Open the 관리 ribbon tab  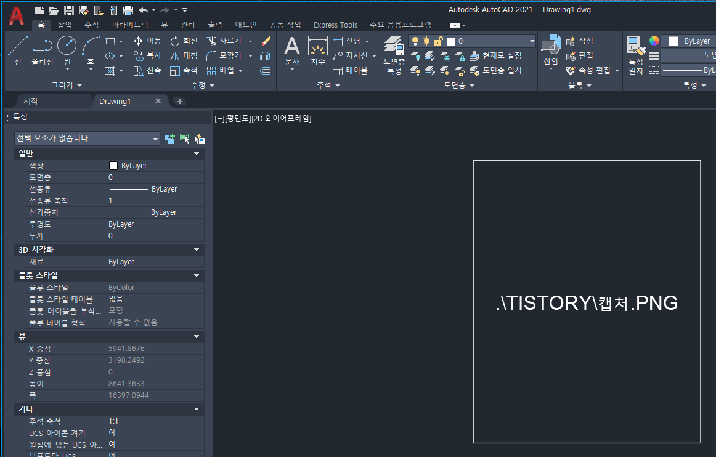tap(187, 25)
